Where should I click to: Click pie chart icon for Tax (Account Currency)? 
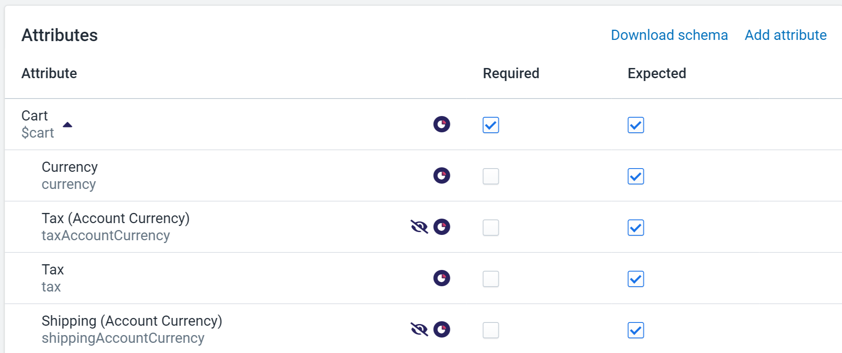[442, 227]
